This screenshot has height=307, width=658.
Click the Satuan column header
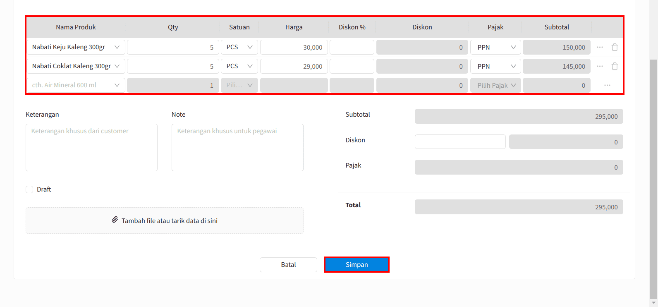239,27
